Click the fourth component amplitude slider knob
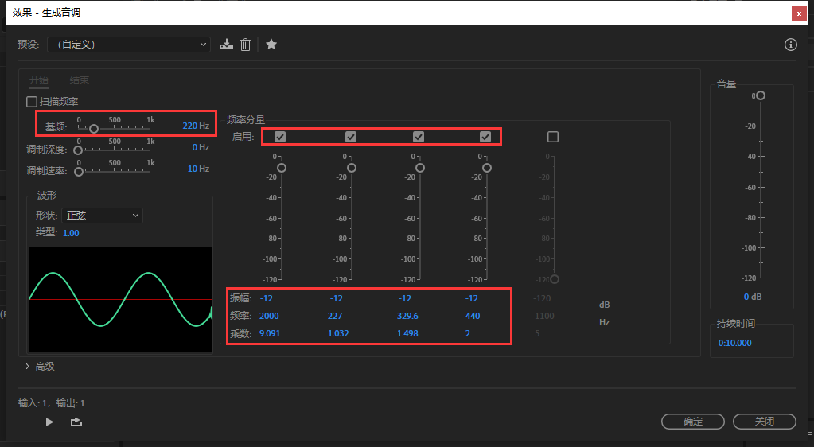The height and width of the screenshot is (447, 814). (486, 168)
